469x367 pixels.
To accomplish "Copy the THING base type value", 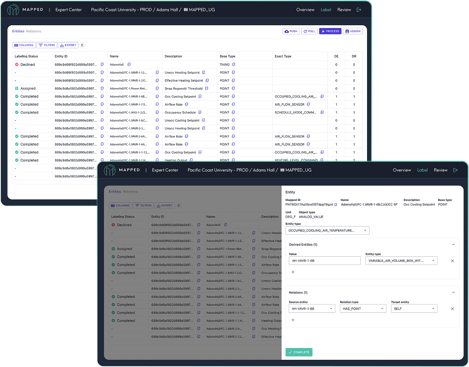I will 234,65.
